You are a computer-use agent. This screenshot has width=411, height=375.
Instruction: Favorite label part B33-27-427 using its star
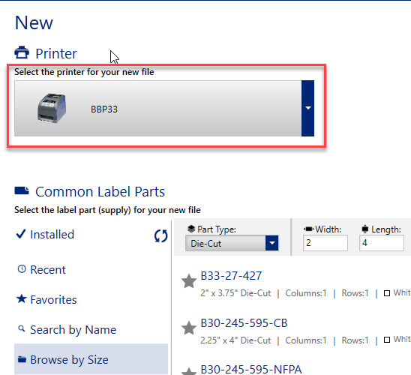coord(189,281)
